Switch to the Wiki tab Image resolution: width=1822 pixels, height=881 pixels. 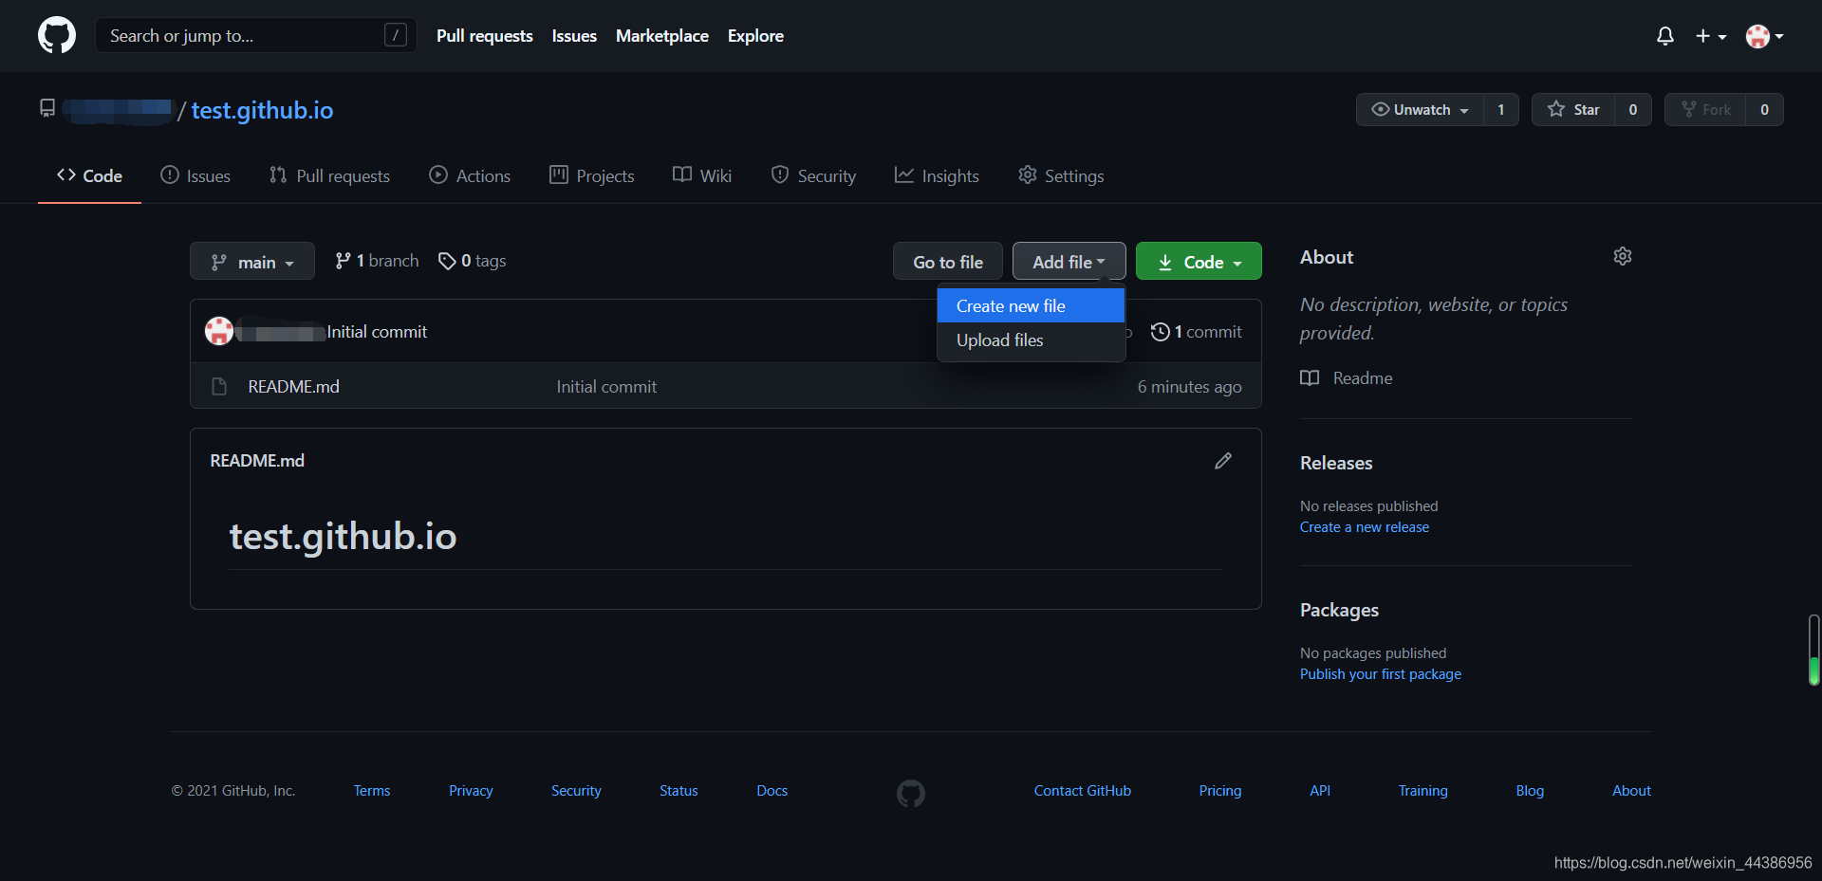[x=702, y=175]
